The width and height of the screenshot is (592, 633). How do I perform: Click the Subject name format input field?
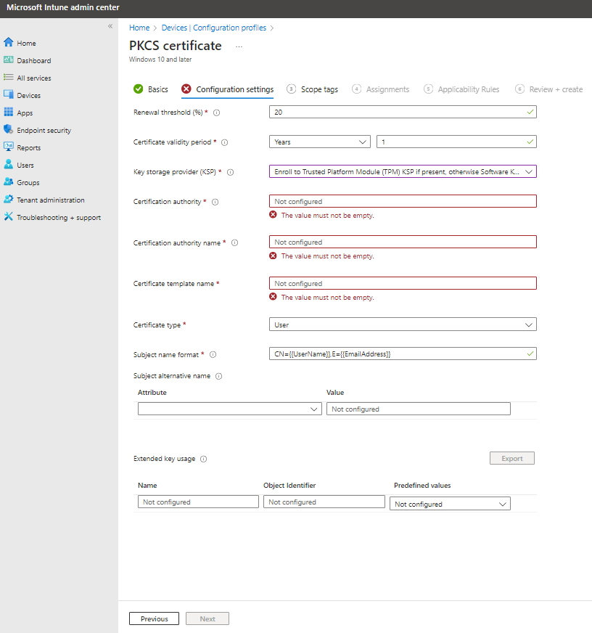[x=403, y=354]
